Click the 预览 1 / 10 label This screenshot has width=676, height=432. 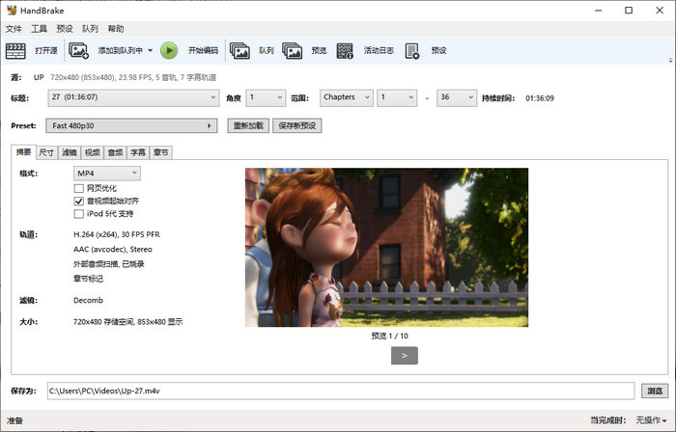(390, 336)
